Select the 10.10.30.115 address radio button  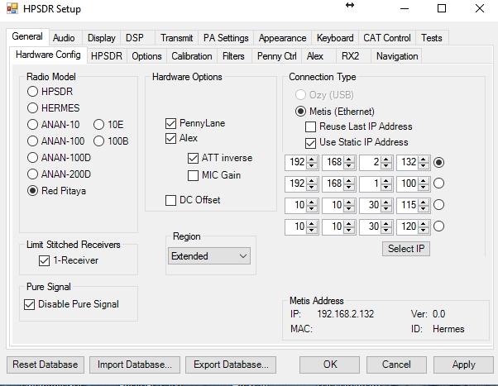pyautogui.click(x=438, y=205)
